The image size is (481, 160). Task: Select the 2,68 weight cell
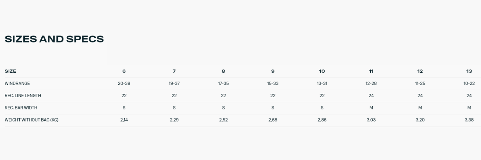[273, 120]
